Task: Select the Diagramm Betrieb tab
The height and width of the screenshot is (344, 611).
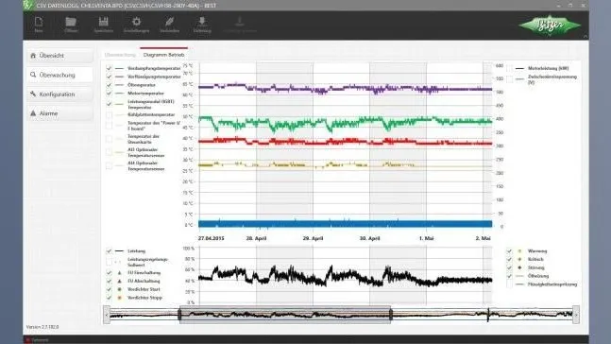Action: pyautogui.click(x=163, y=55)
